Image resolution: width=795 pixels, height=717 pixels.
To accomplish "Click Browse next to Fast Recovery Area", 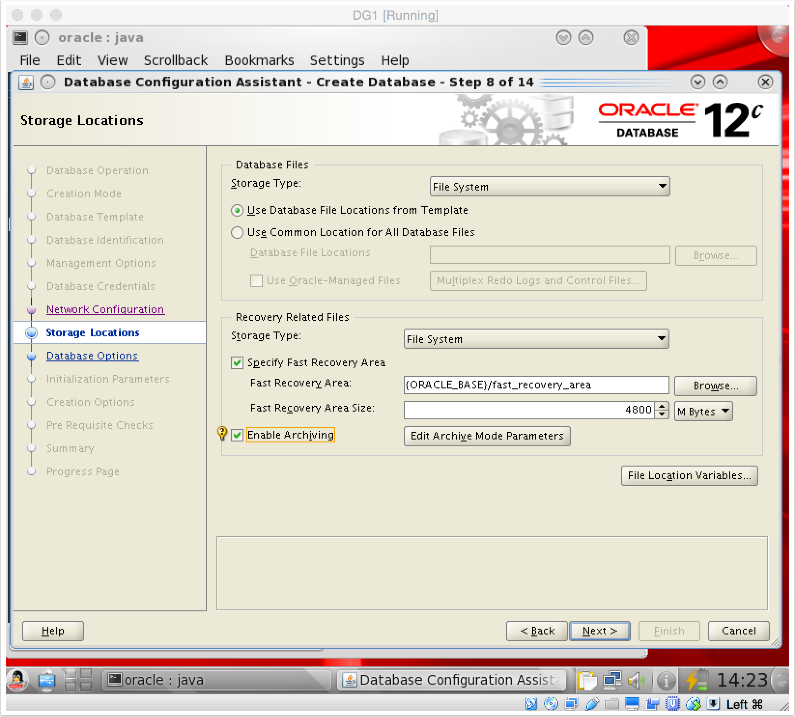I will coord(715,386).
